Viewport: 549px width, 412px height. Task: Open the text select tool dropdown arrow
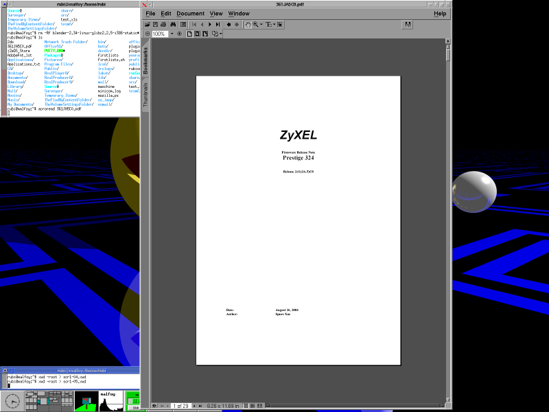[x=274, y=25]
